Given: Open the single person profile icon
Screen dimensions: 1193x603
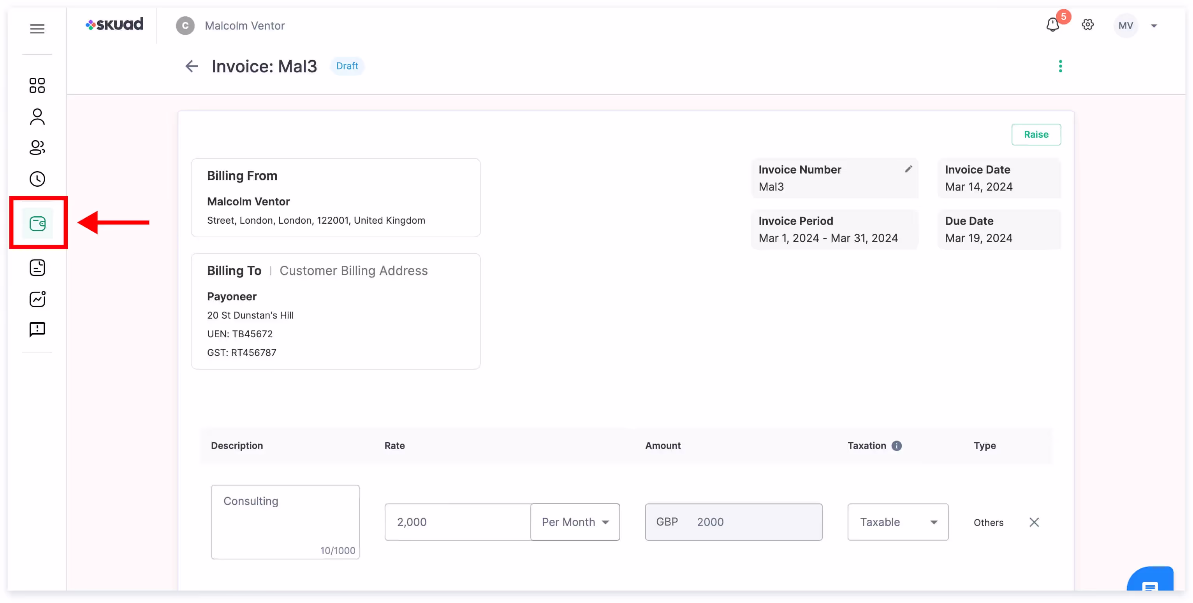Looking at the screenshot, I should click(x=37, y=117).
